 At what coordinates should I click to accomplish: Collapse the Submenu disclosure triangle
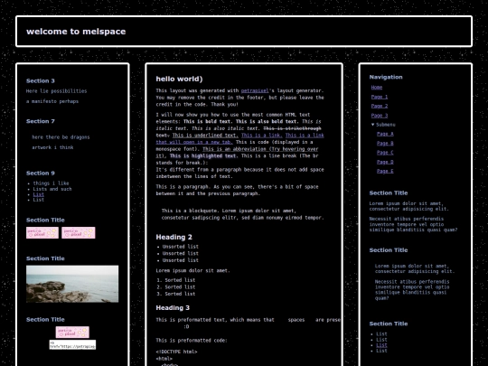373,125
